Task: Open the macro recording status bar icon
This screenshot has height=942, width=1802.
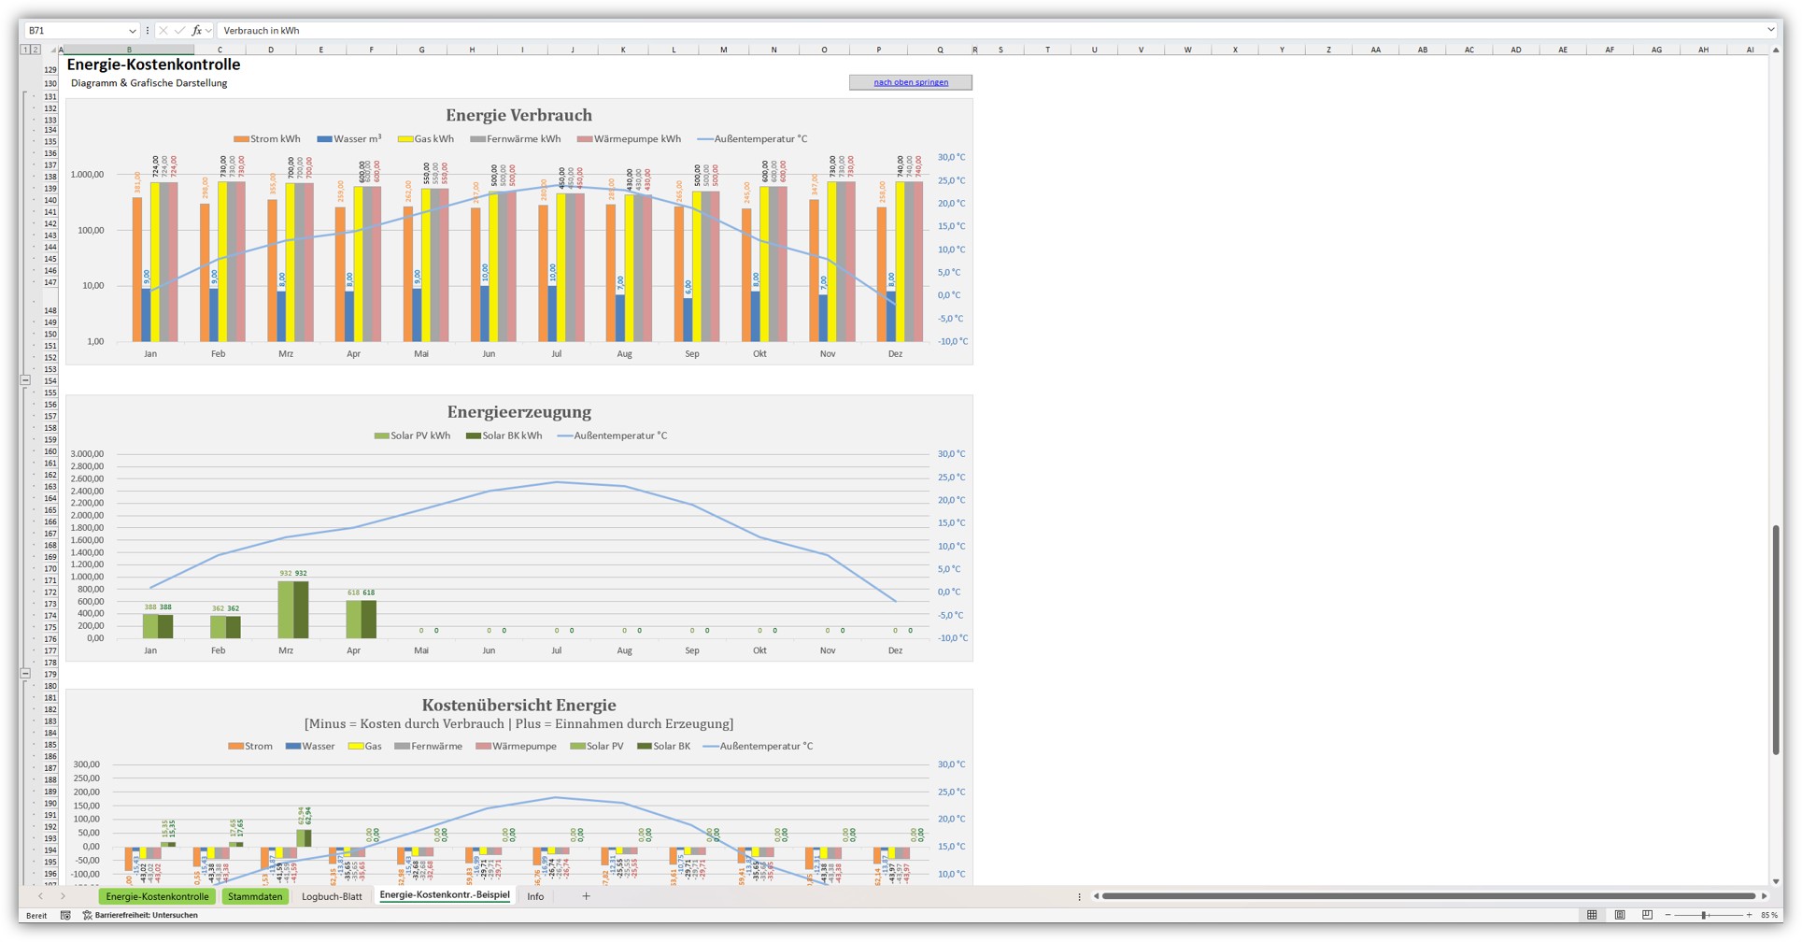Action: click(65, 916)
